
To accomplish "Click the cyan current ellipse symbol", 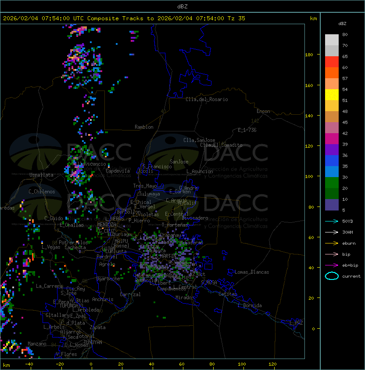I will [x=332, y=276].
